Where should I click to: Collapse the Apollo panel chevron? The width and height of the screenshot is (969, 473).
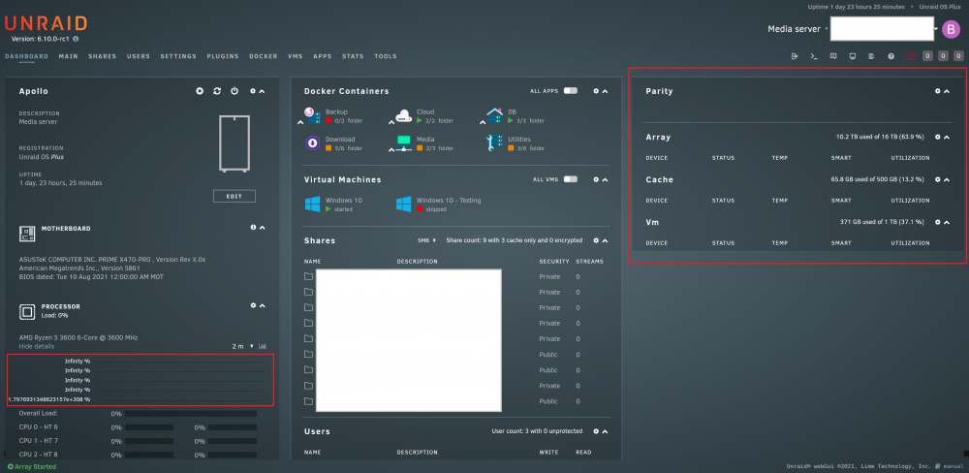point(262,91)
